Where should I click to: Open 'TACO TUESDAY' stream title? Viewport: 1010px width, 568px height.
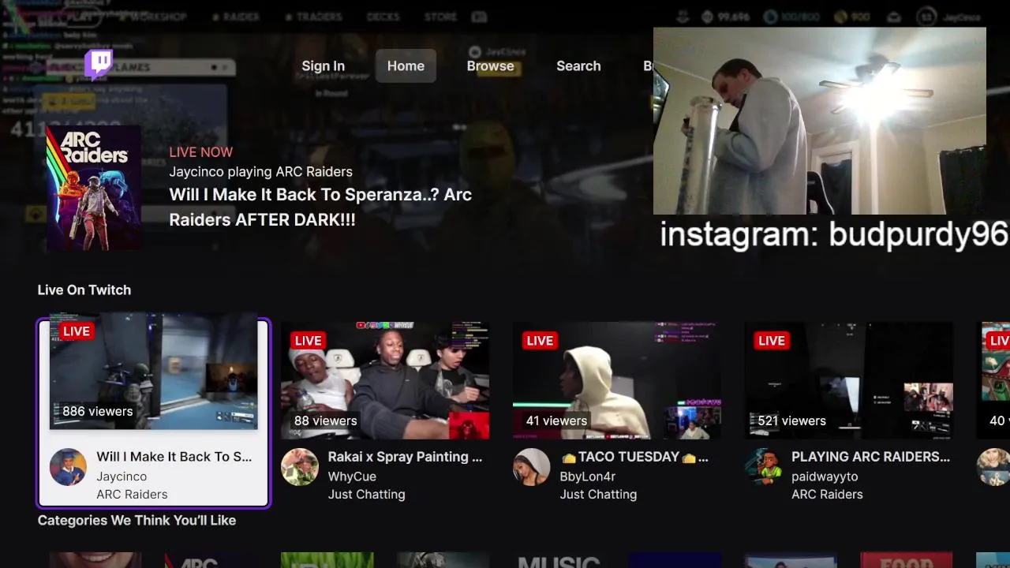[634, 457]
